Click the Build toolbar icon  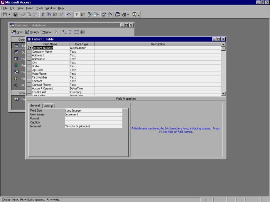(x=110, y=14)
